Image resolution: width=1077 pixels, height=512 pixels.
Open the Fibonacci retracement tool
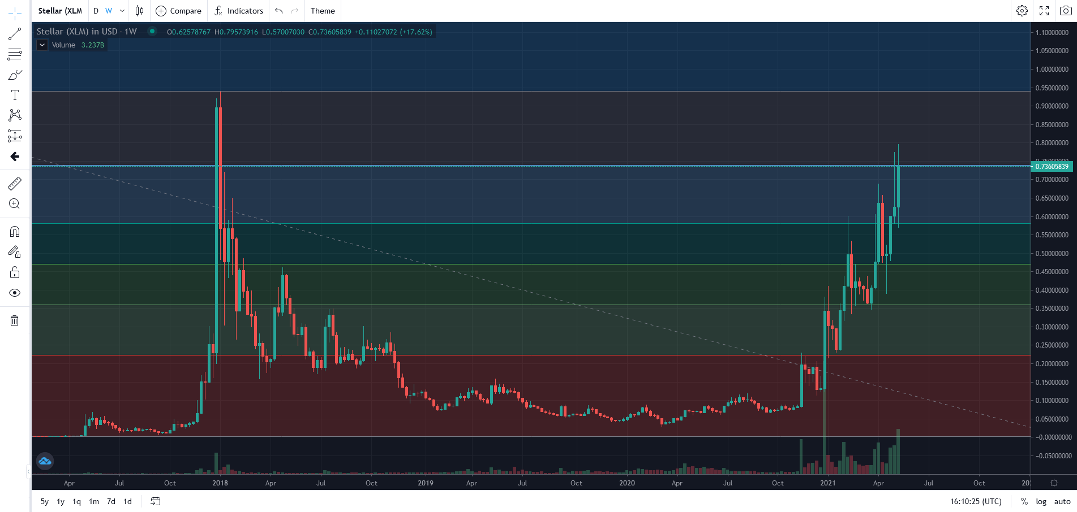click(x=15, y=54)
